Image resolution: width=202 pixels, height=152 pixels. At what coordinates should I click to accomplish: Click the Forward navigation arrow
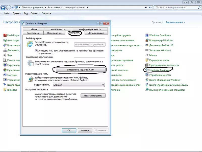coord(9,8)
